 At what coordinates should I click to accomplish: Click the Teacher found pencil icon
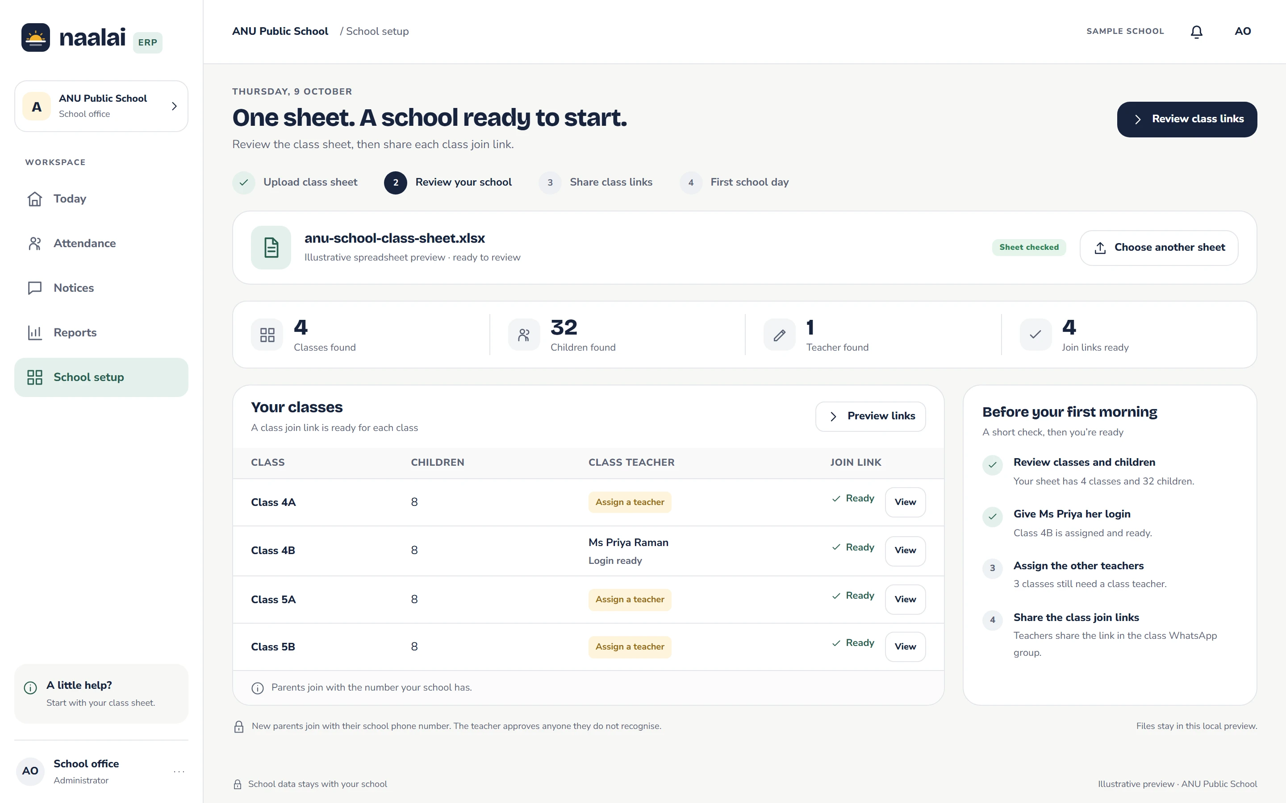[x=780, y=335]
